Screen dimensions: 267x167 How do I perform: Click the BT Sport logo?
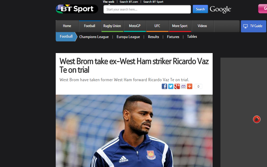pyautogui.click(x=77, y=9)
